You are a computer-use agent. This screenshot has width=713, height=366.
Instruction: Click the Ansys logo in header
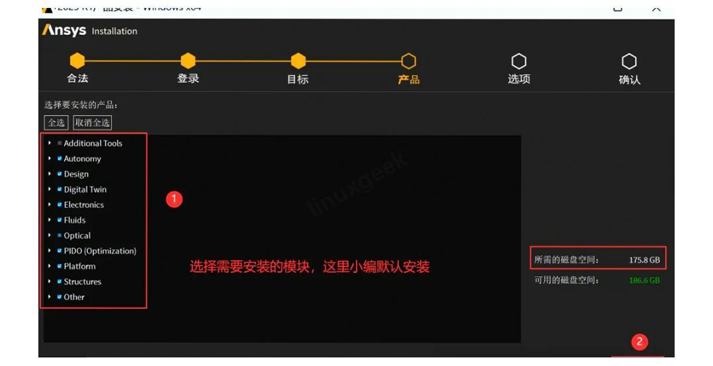click(x=64, y=30)
